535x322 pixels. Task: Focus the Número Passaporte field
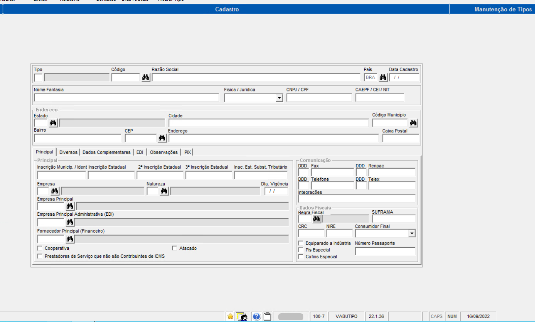coord(385,251)
